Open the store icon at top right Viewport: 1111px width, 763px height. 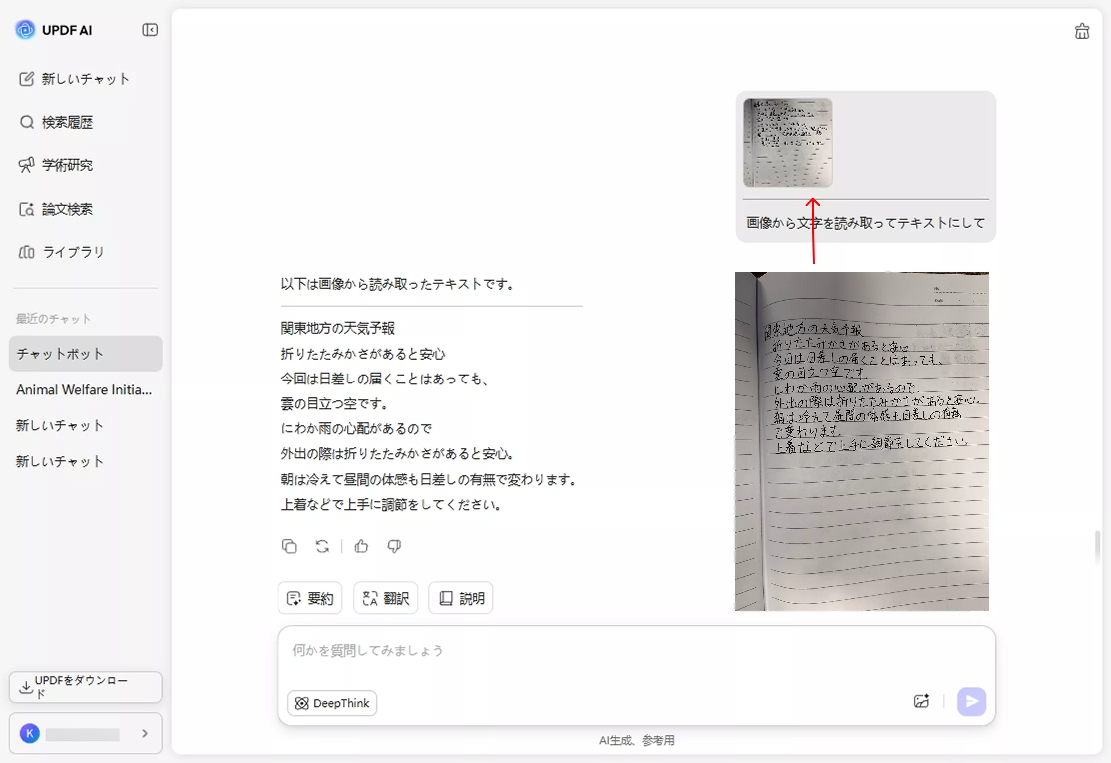click(1082, 31)
